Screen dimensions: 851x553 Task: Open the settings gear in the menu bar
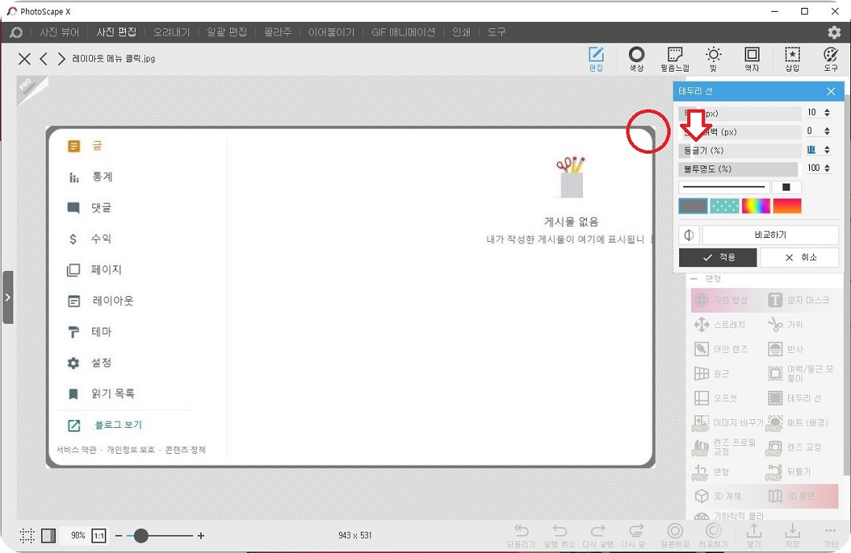(834, 32)
